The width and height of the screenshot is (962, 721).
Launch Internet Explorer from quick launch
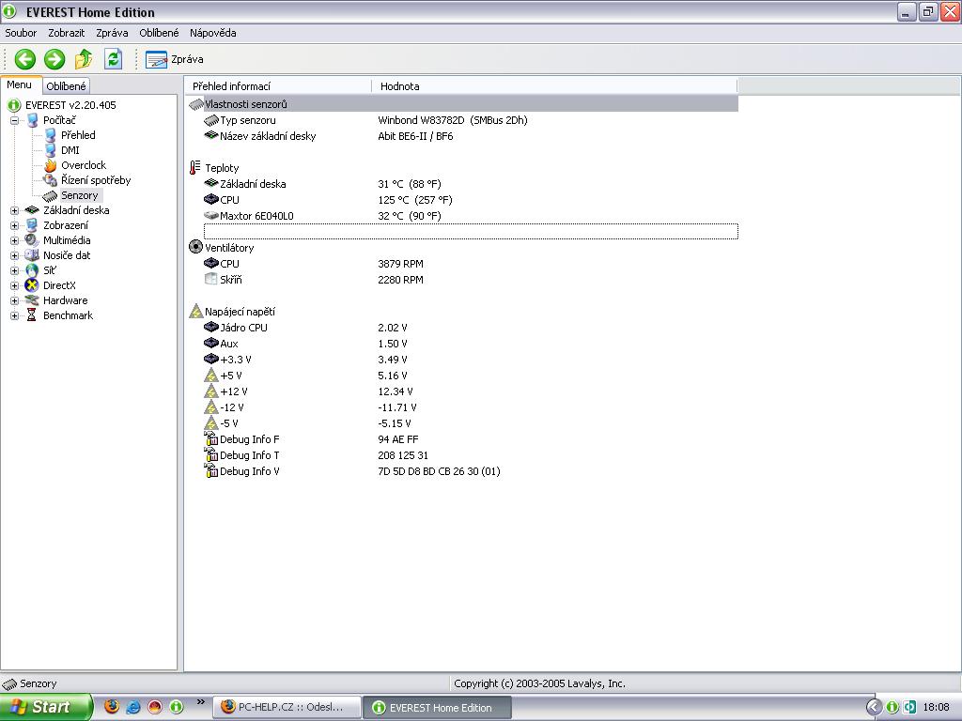click(x=133, y=707)
